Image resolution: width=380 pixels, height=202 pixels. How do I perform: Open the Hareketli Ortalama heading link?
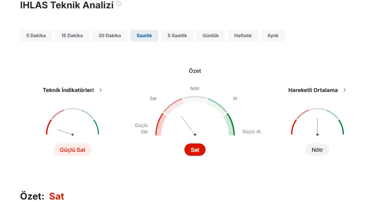coord(313,90)
